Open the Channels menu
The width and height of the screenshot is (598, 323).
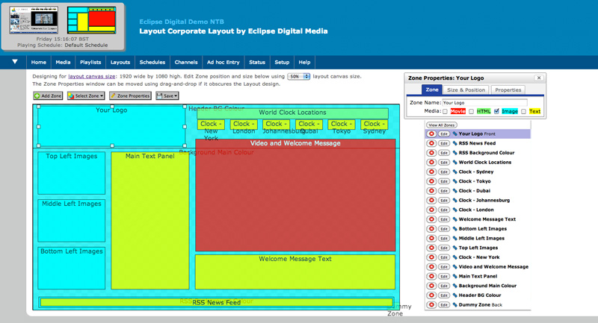(186, 63)
